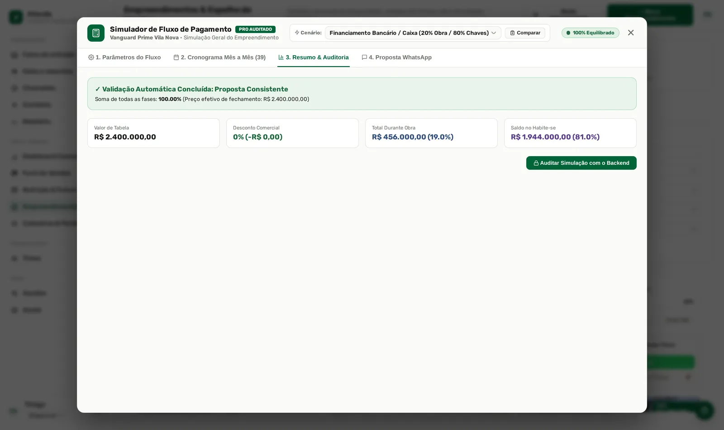Click the Total Durante Obra value R$ 456.000,00

tap(413, 137)
